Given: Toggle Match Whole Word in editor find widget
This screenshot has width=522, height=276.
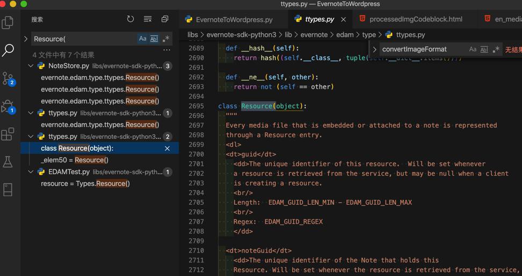Looking at the screenshot, I should 484,49.
